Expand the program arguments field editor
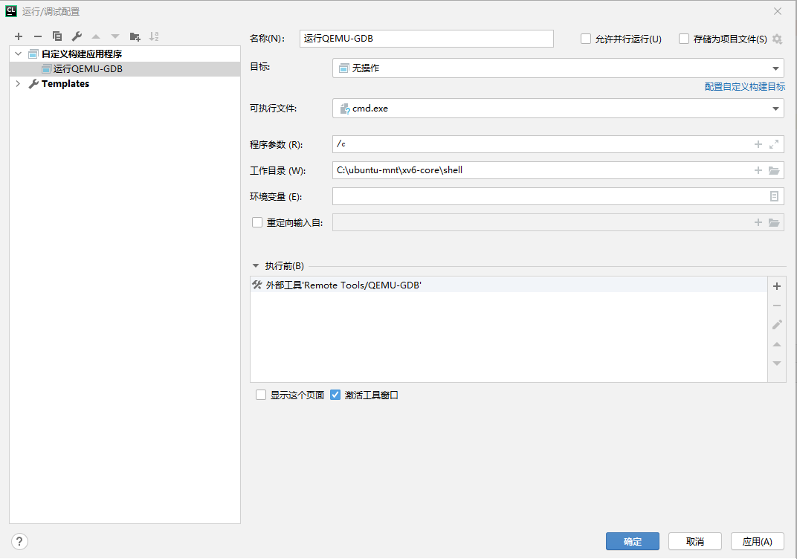The height and width of the screenshot is (559, 797). 774,144
